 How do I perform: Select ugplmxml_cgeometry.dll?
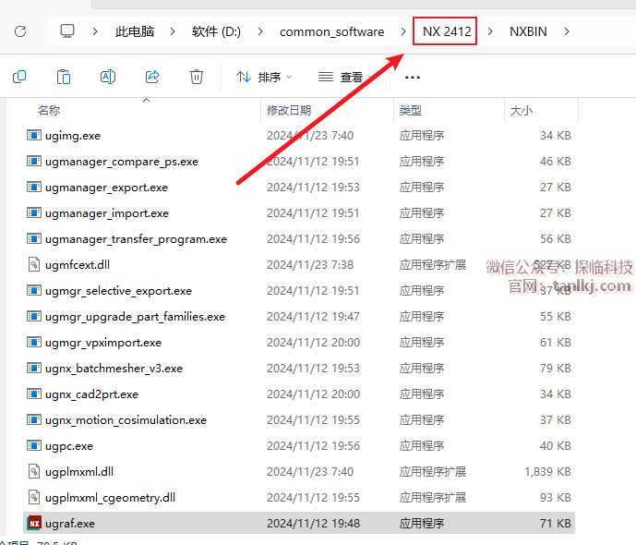pos(299,498)
